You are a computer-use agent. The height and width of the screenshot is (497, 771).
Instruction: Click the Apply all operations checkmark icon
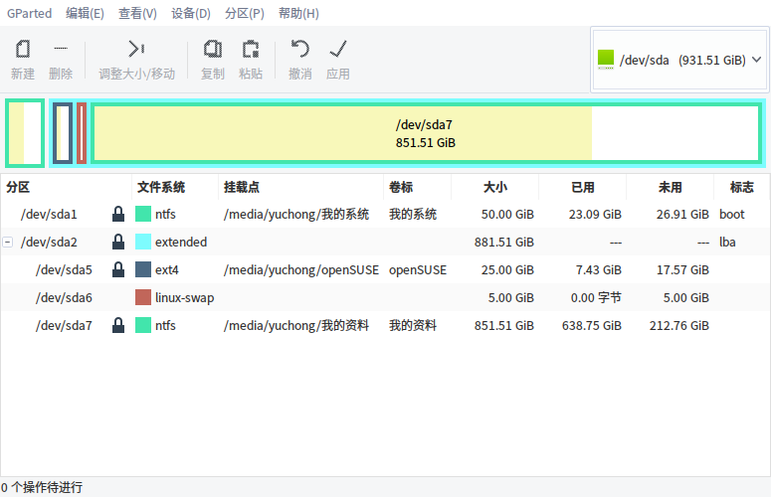click(338, 49)
